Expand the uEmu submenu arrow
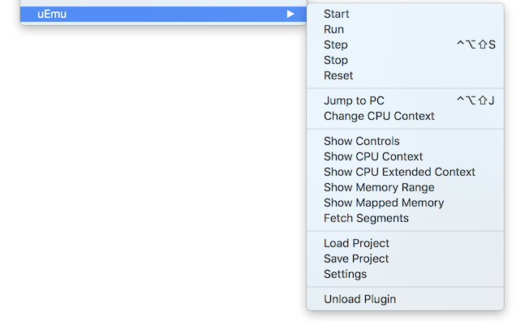This screenshot has width=529, height=329. [290, 14]
